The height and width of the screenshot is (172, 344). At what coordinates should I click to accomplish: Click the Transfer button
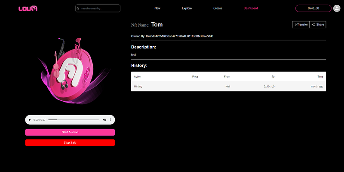pyautogui.click(x=301, y=24)
